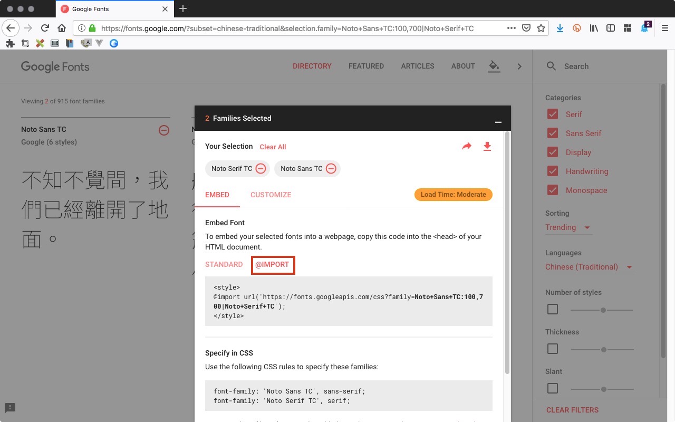Download the selected font families
Viewport: 675px width, 422px height.
487,146
